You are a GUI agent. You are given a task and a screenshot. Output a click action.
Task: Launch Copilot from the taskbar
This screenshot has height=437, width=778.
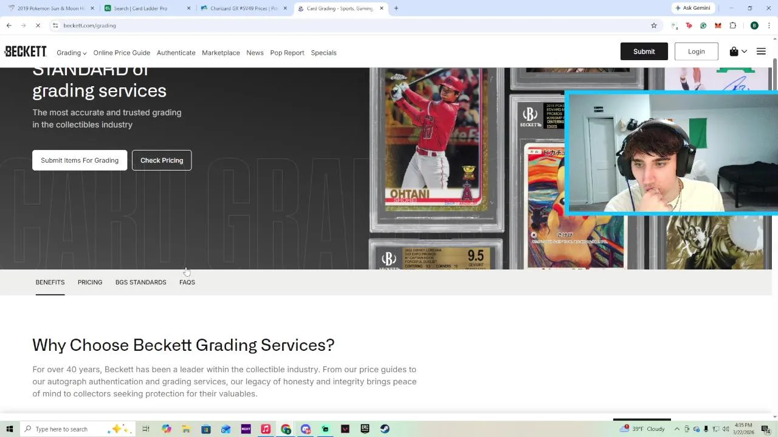click(167, 429)
